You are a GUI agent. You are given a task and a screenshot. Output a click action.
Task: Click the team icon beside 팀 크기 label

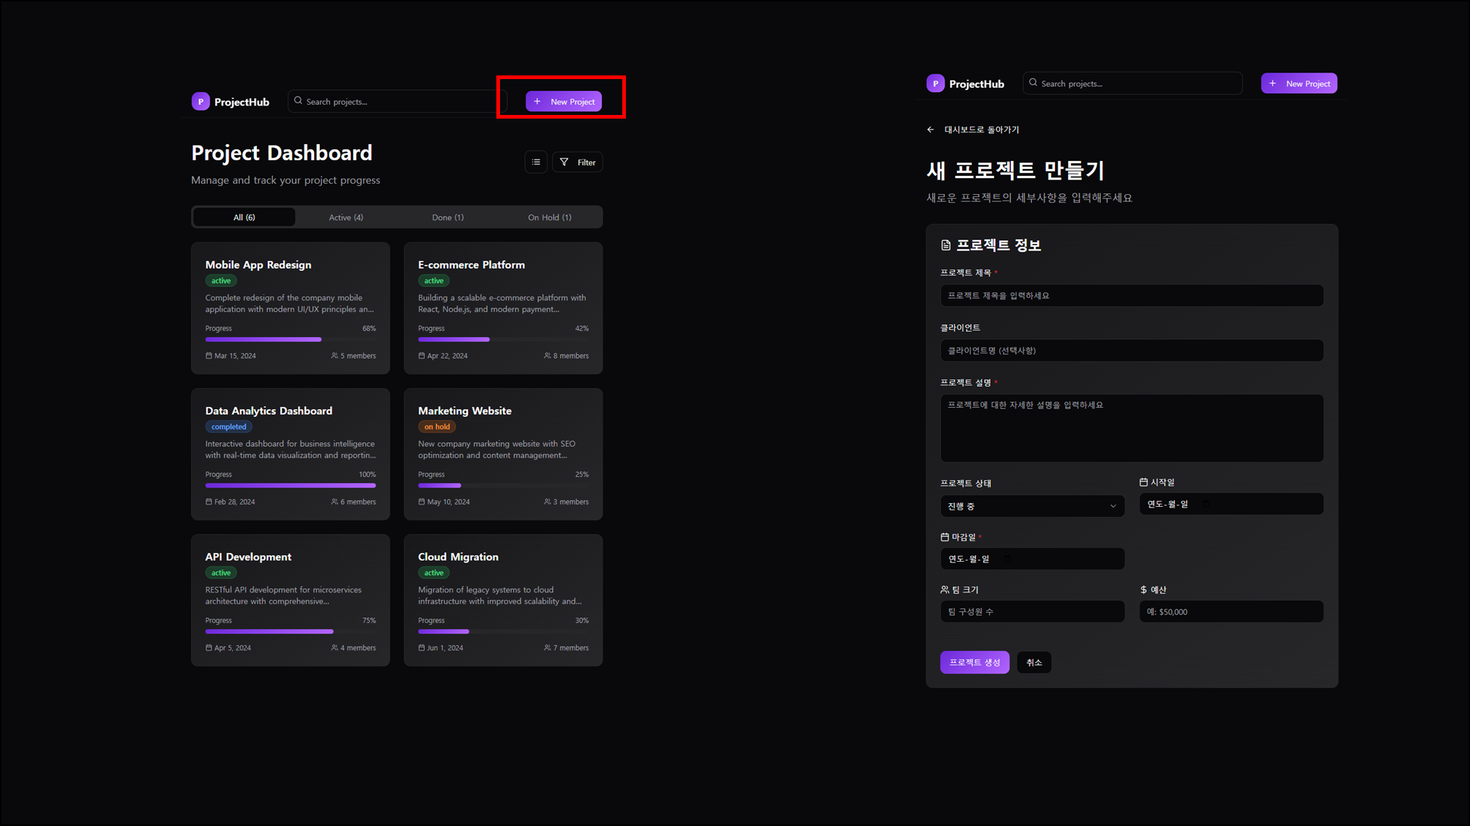click(x=944, y=589)
